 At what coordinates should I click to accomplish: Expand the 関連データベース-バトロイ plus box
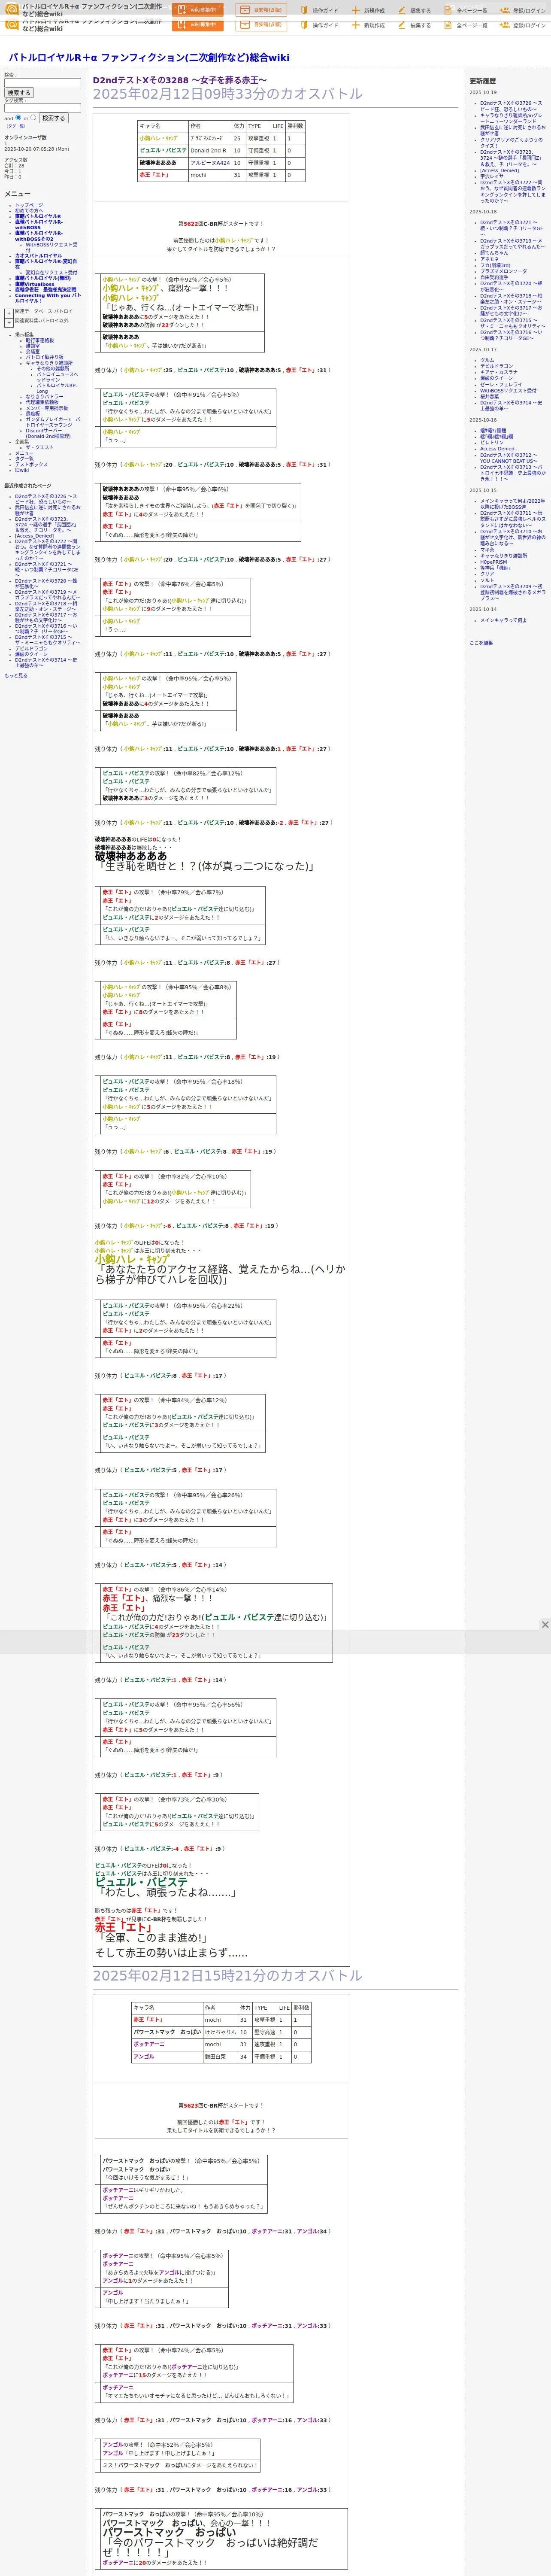pyautogui.click(x=9, y=313)
